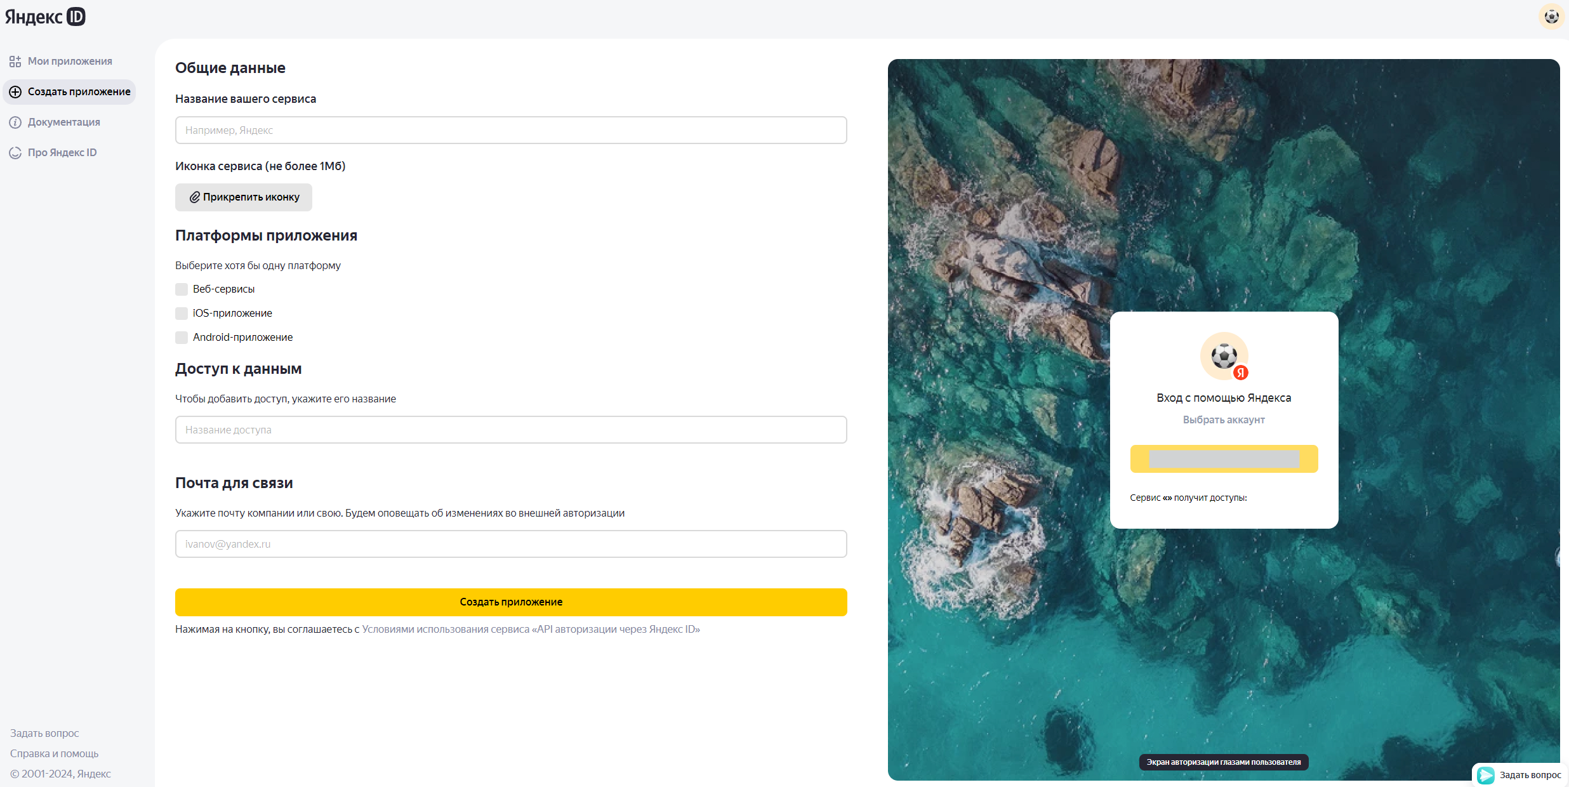Open the user avatar in top right corner
The image size is (1569, 787).
[x=1551, y=17]
